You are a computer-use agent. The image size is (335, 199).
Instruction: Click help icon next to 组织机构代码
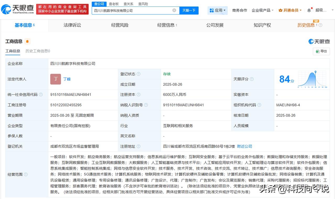[x=259, y=105]
